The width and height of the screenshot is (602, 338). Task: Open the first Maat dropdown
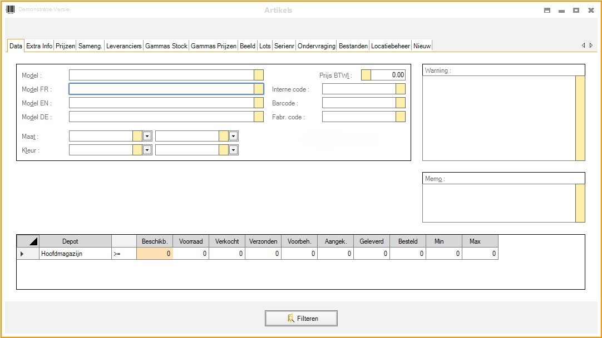point(147,136)
